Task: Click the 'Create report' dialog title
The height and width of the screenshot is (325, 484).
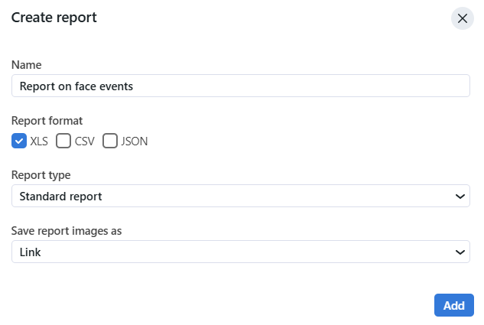Action: tap(54, 17)
